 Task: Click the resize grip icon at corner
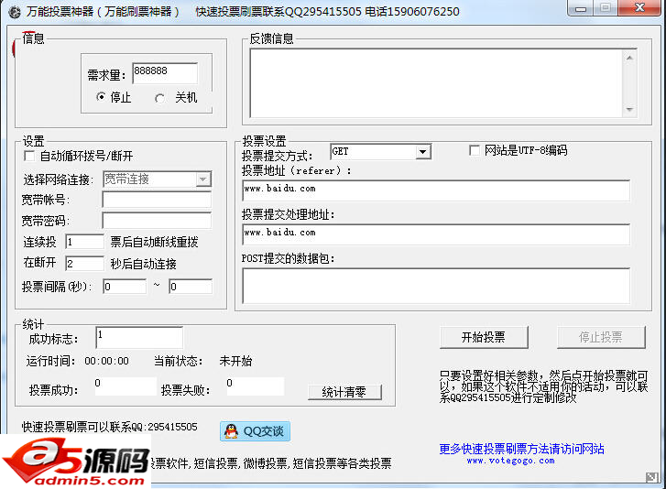[651, 477]
